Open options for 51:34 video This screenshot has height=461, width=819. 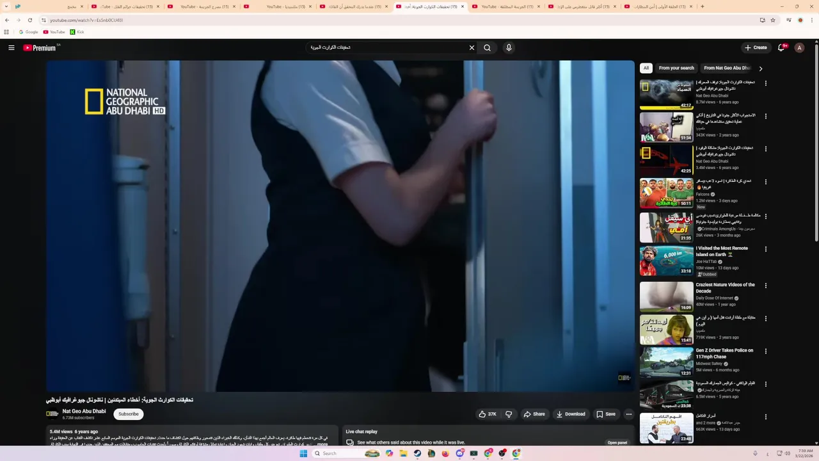(765, 116)
